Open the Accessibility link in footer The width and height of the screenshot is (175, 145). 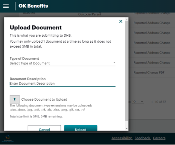[122, 138]
